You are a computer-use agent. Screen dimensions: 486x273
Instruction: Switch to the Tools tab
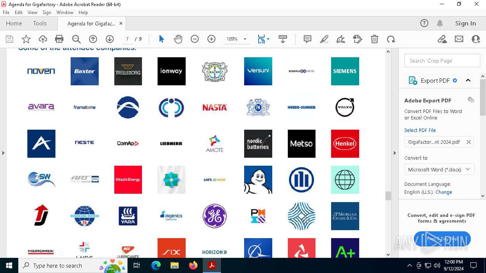click(x=40, y=23)
